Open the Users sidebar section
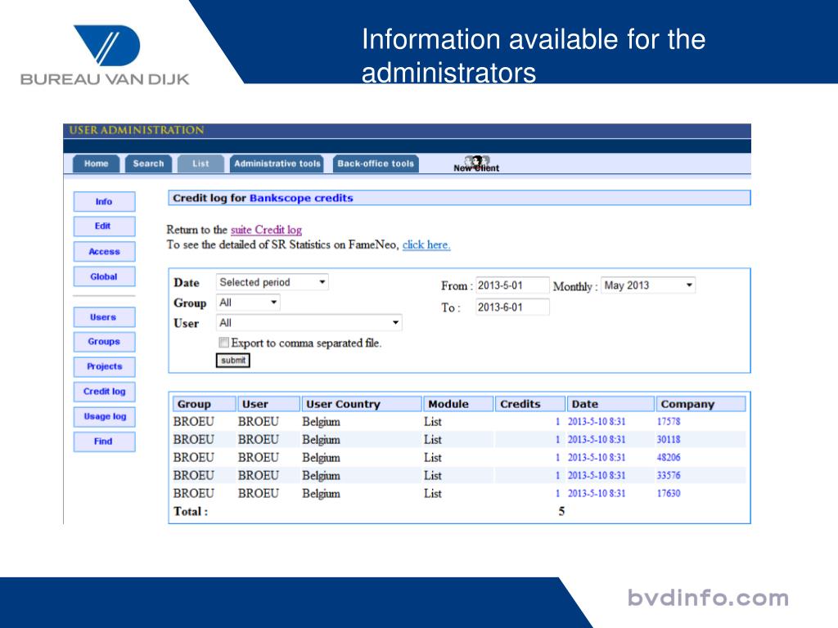838x628 pixels. [104, 316]
